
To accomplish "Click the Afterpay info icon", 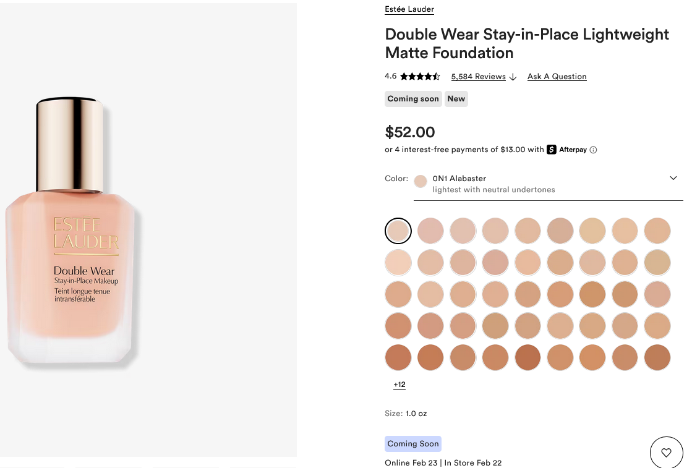I will [x=593, y=150].
